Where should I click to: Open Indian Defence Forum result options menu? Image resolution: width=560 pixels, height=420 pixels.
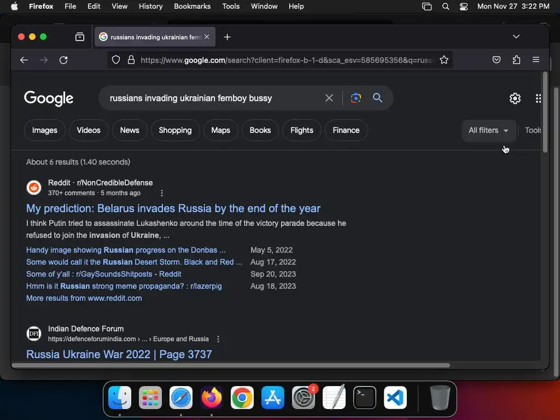pyautogui.click(x=218, y=339)
